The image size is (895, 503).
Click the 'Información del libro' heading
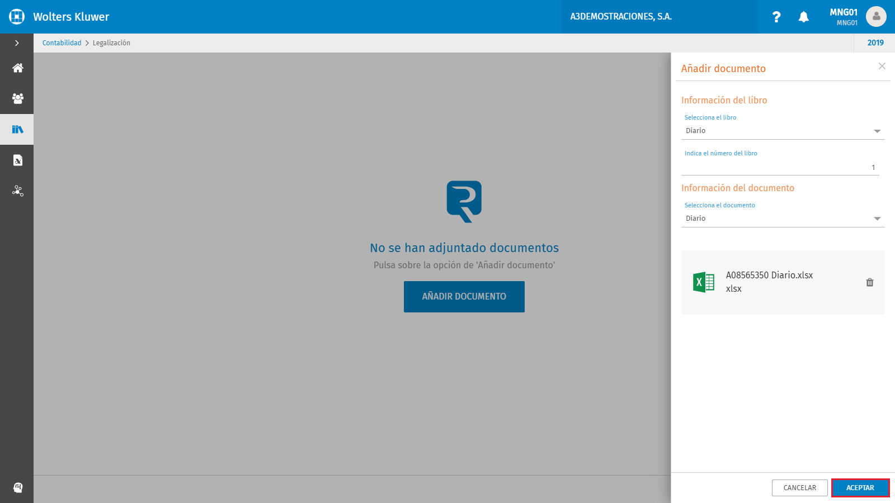[x=724, y=100]
